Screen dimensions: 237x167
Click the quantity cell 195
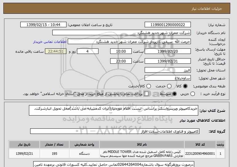54,154
